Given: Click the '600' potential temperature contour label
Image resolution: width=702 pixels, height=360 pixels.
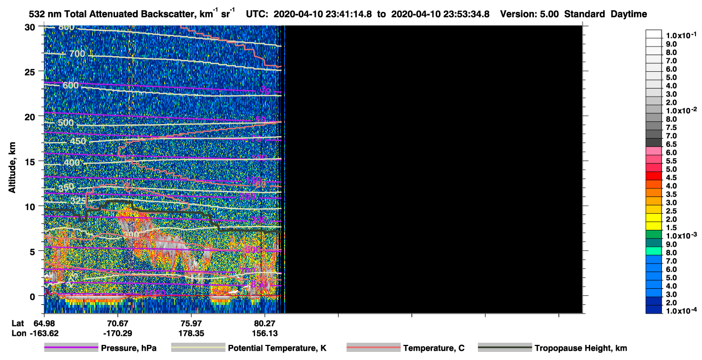Looking at the screenshot, I should coord(70,85).
